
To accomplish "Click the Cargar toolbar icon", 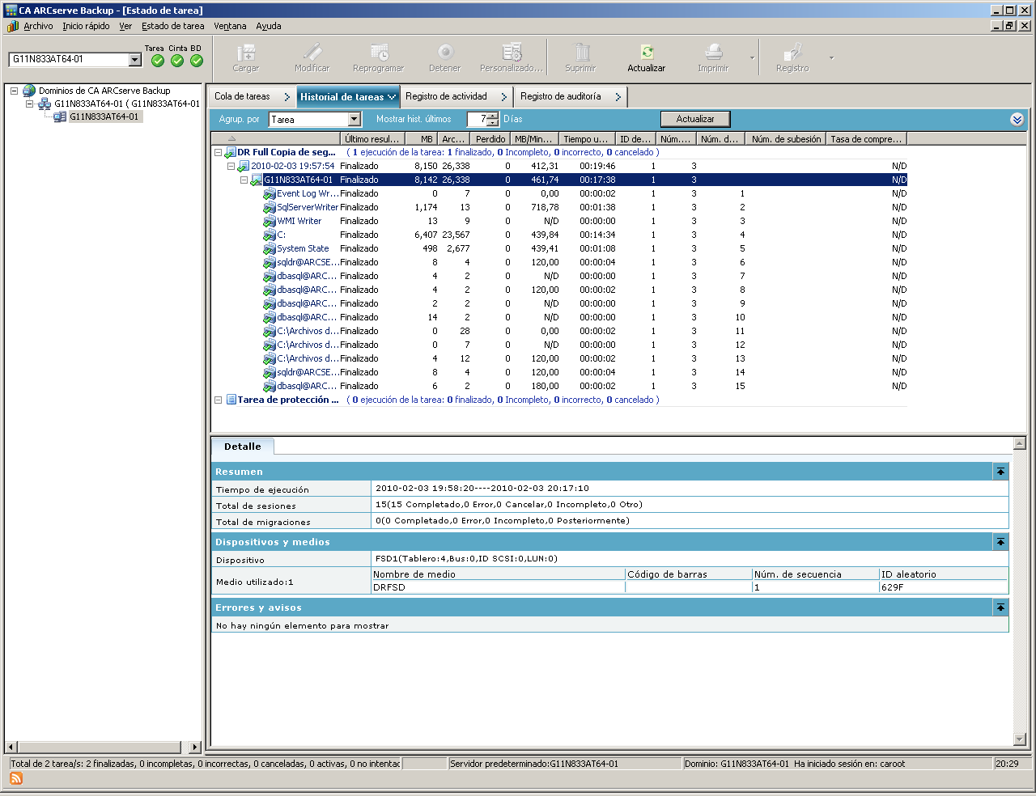I will [246, 53].
